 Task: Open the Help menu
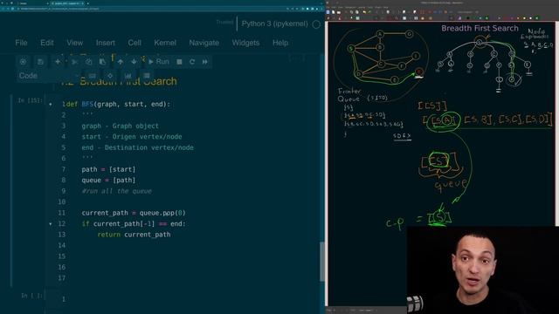(280, 43)
